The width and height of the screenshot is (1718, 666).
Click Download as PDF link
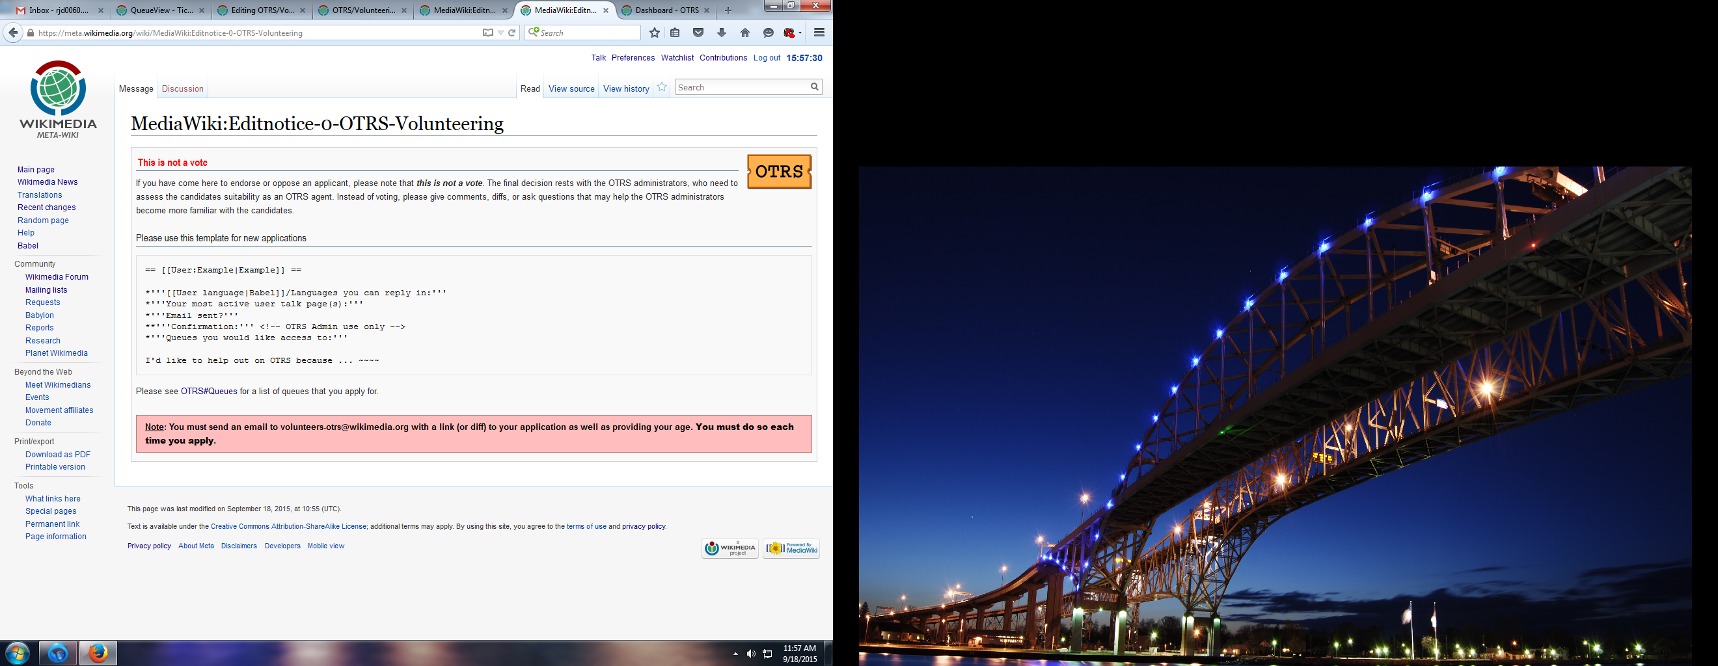click(x=58, y=455)
